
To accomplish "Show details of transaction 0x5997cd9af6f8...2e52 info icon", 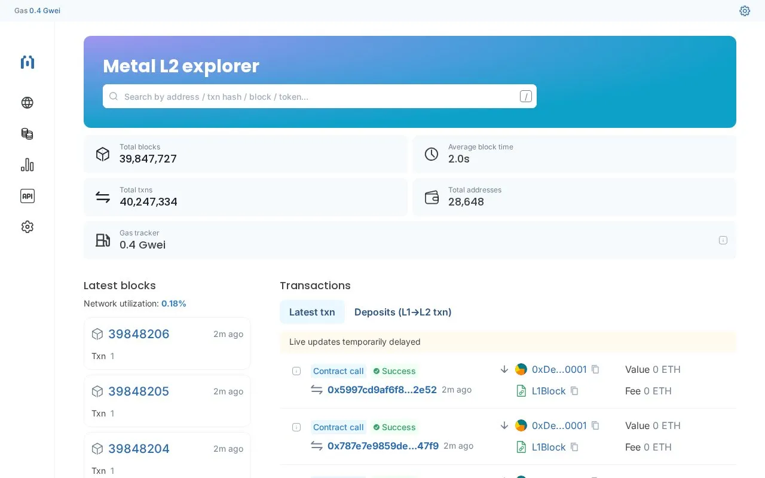I will (296, 371).
